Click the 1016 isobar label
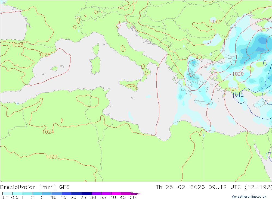272x199 pixels. click(235, 89)
